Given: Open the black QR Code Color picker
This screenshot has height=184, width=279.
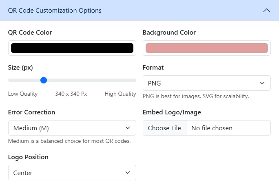Looking at the screenshot, I should click(72, 48).
